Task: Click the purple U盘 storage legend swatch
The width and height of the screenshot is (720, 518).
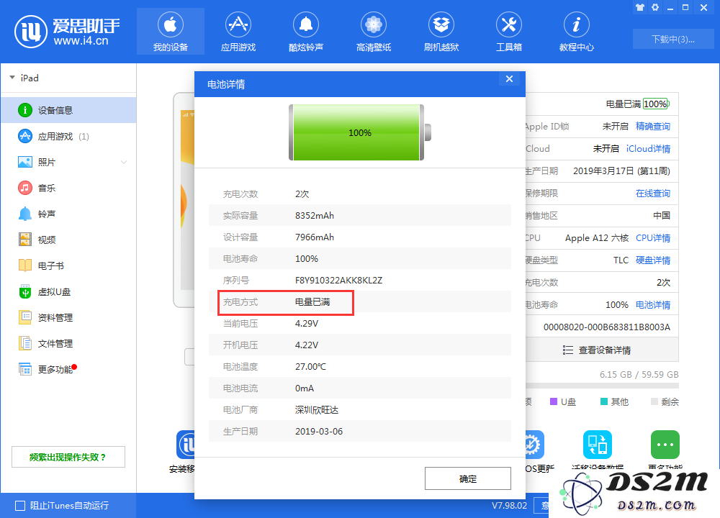Action: point(554,401)
